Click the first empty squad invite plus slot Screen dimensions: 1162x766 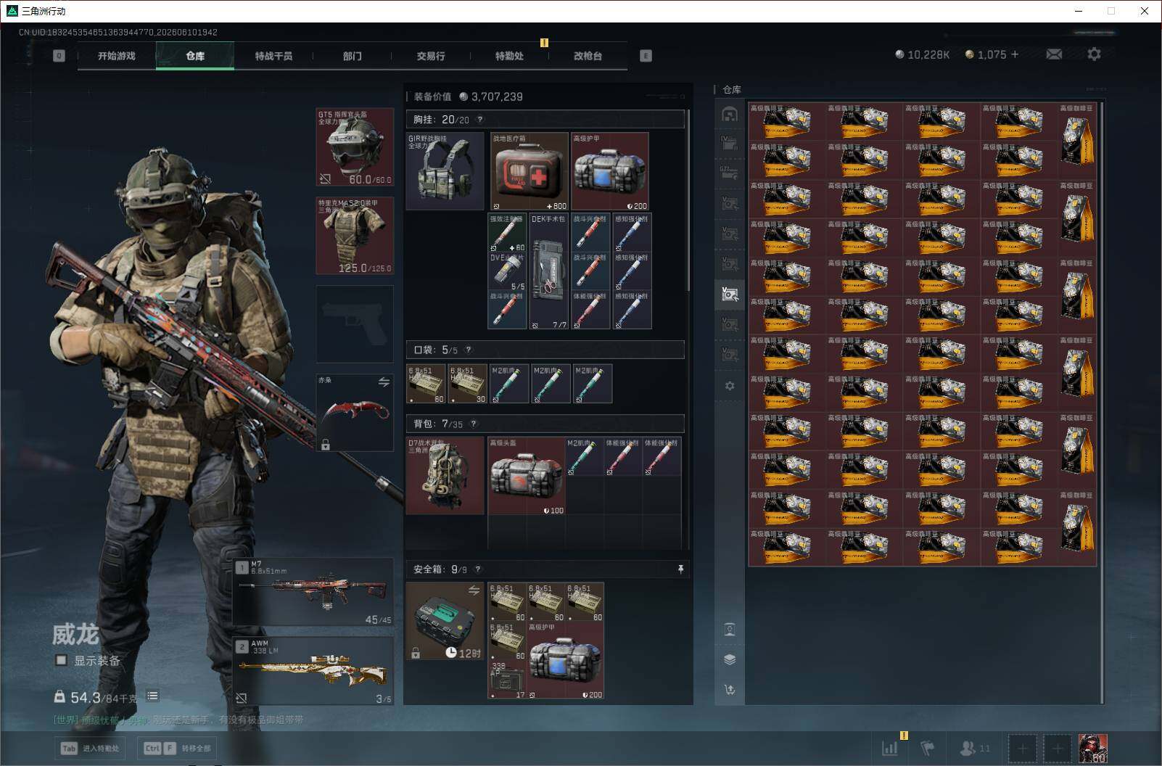point(1022,749)
